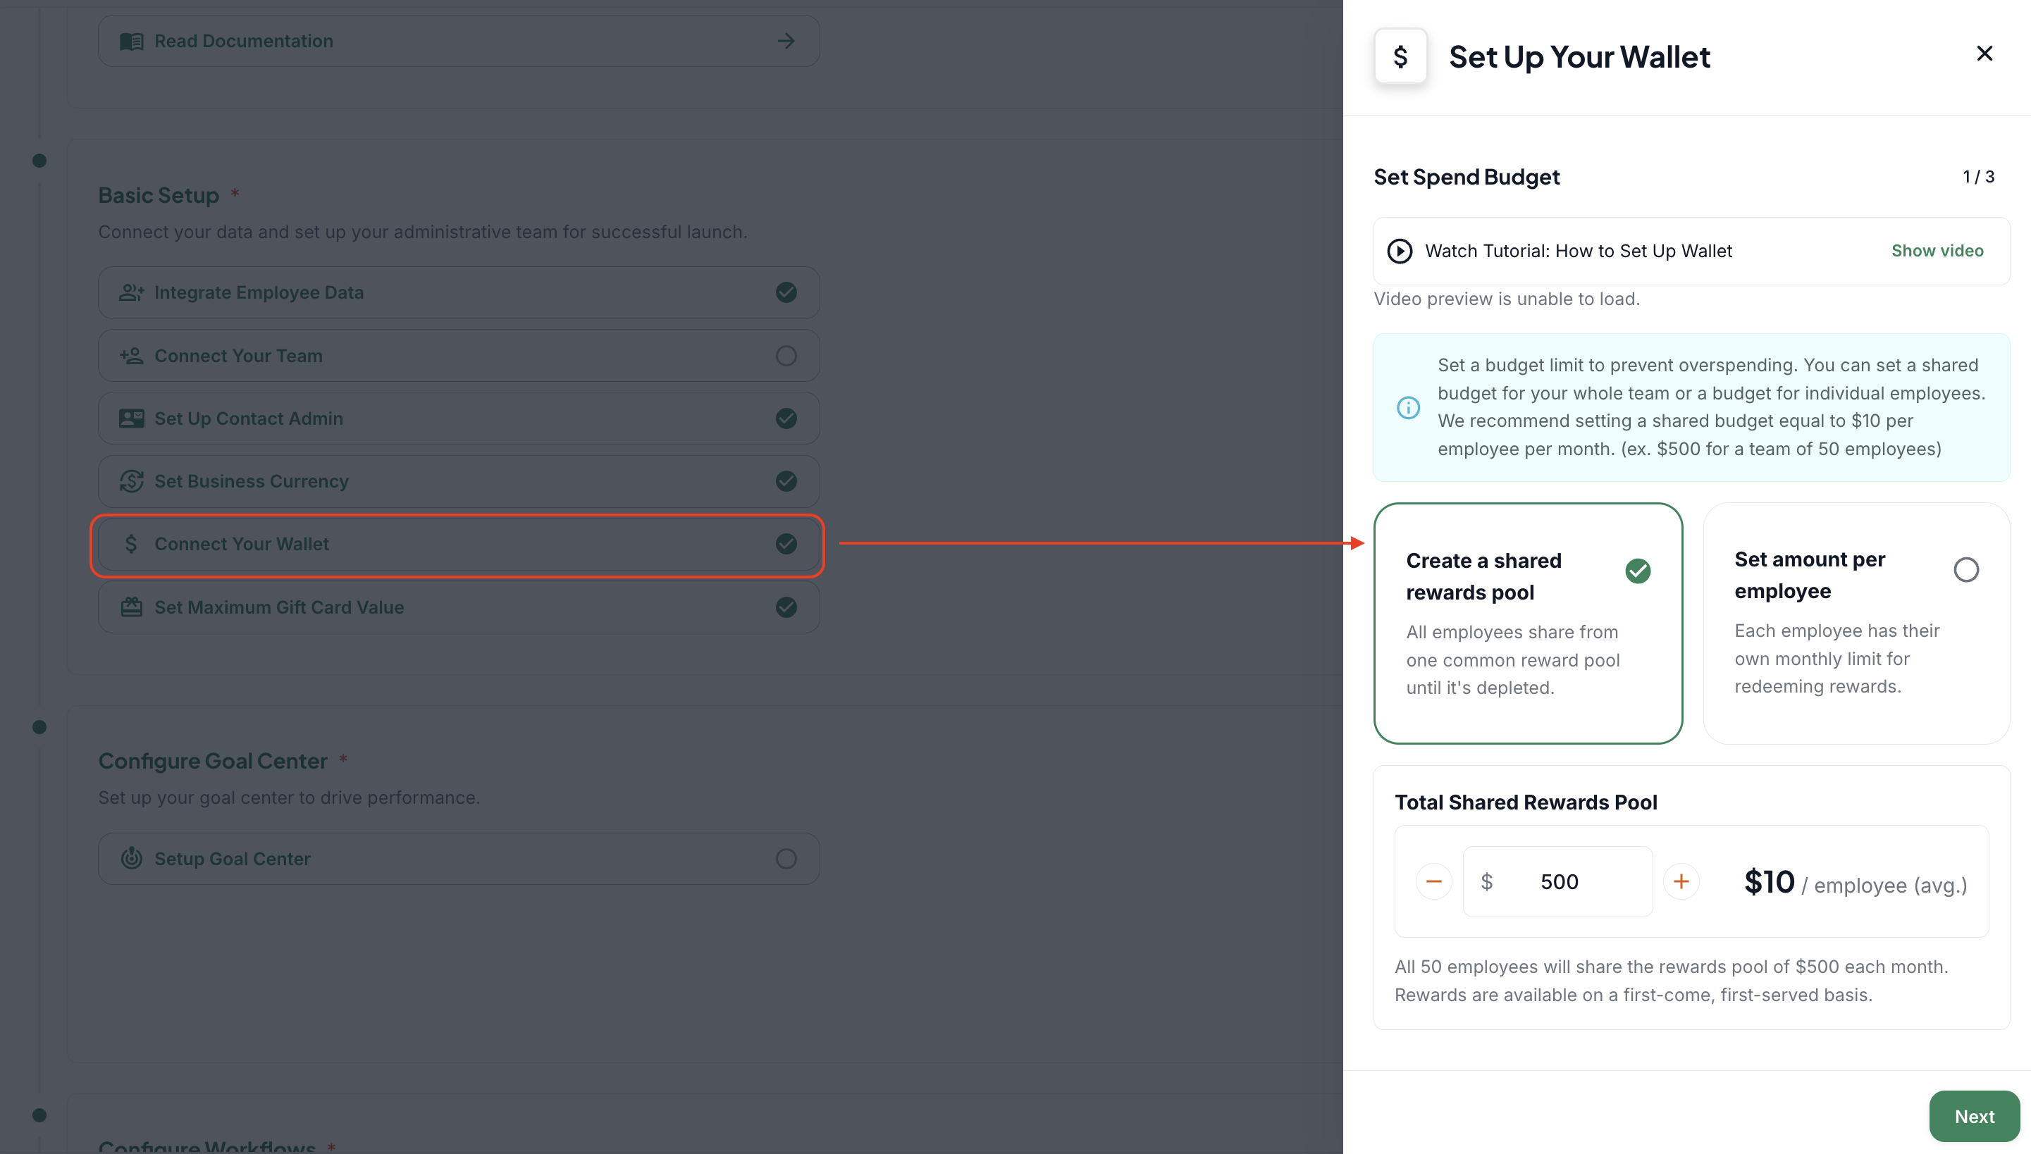
Task: Click the plus icon to increase rewards pool
Action: tap(1681, 881)
